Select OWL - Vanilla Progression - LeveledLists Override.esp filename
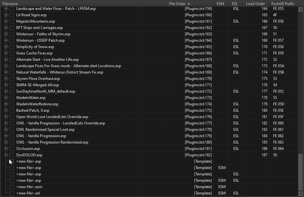This screenshot has width=304, height=197. (61, 123)
